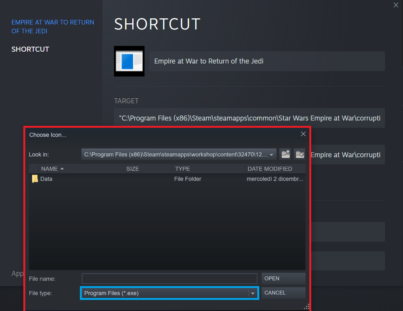Click Empire at War to Return of the Jedi link

(x=53, y=26)
